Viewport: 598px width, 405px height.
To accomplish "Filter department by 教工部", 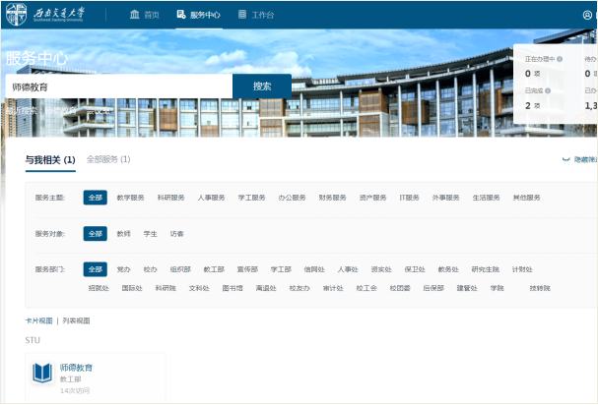I will coord(214,269).
